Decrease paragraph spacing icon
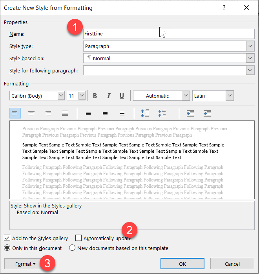The height and width of the screenshot is (274, 259). tap(162, 113)
